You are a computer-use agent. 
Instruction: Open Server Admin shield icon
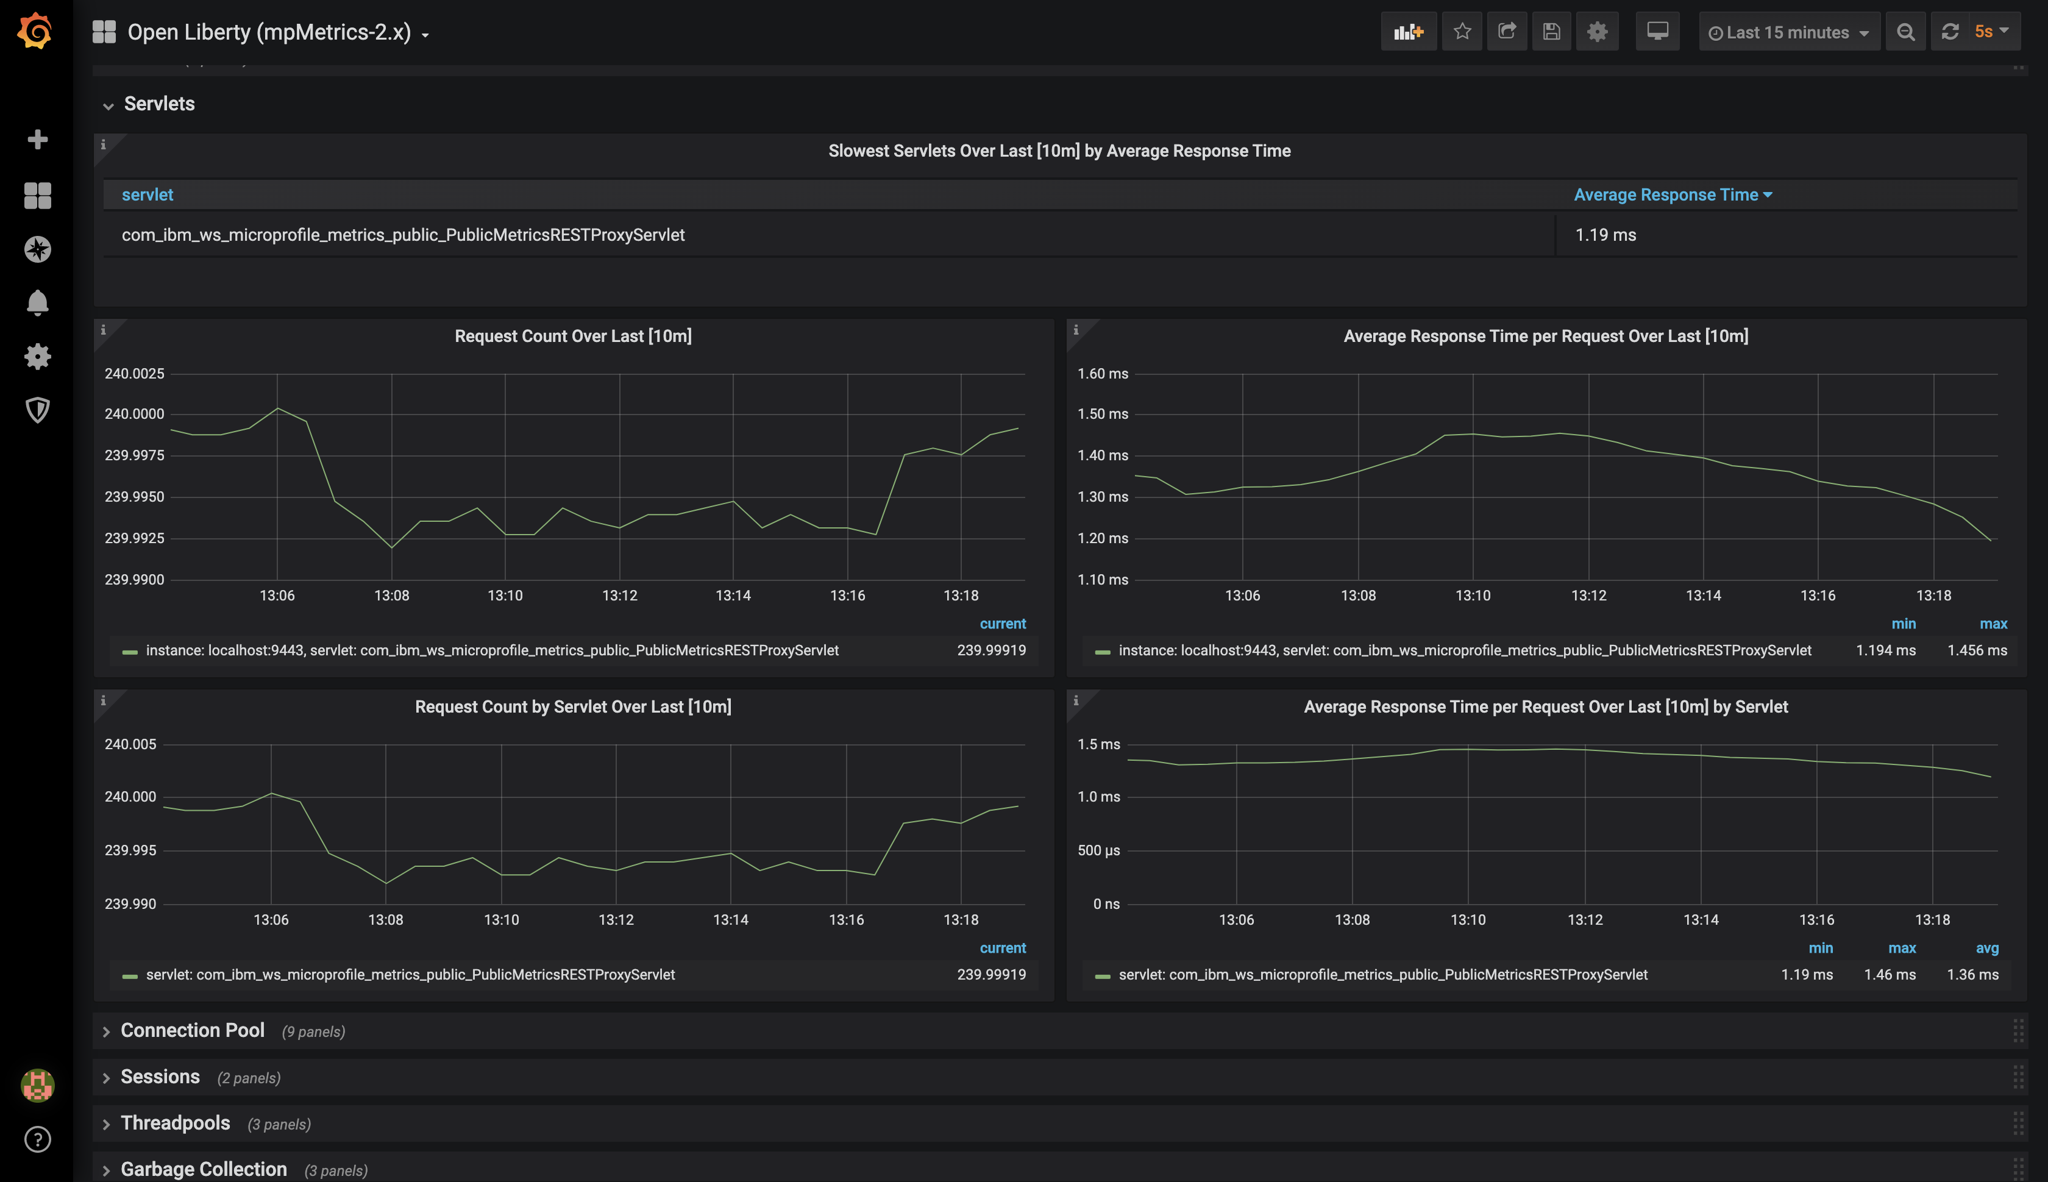pos(37,410)
